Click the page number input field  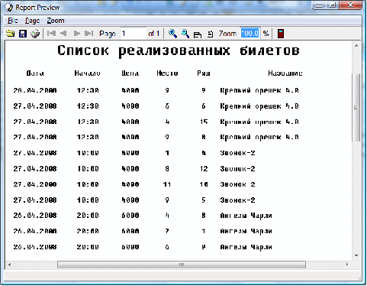pyautogui.click(x=134, y=34)
